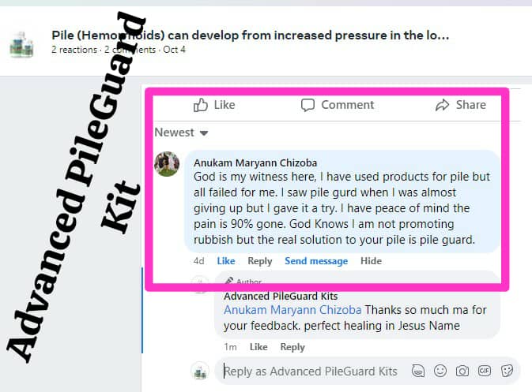Viewport: 532px width, 392px height.
Task: Open Anukam Maryann Chizoba's profile picture
Action: pyautogui.click(x=167, y=164)
